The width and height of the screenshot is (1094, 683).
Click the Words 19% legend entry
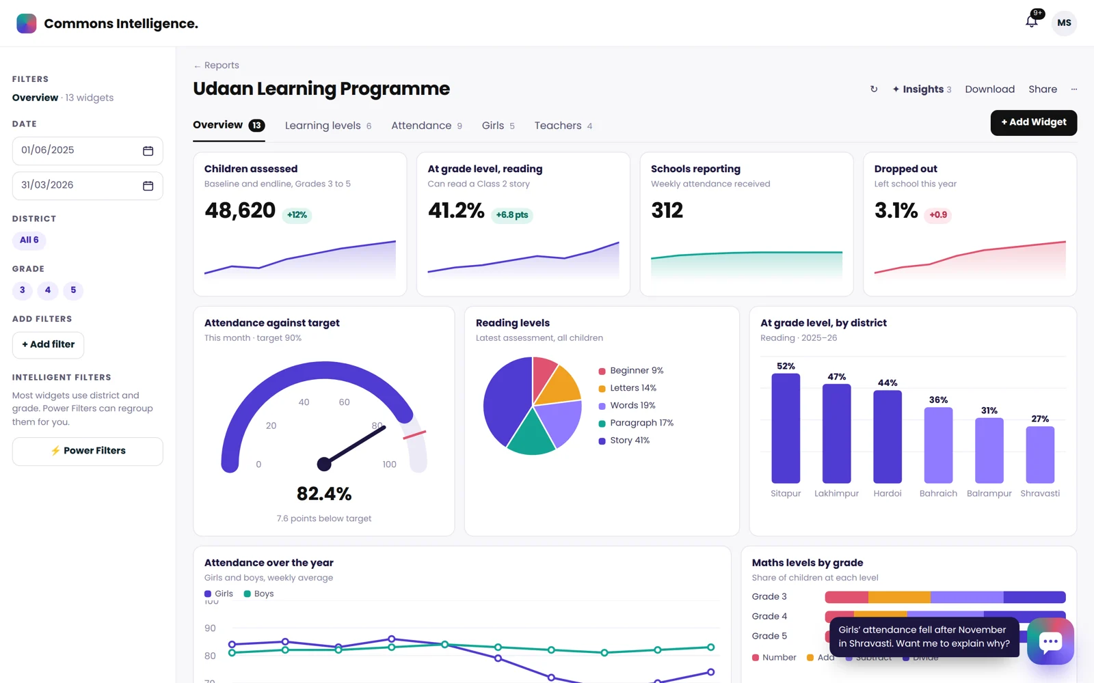coord(627,406)
